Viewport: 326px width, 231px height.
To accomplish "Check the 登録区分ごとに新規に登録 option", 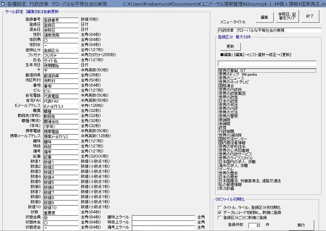I will click(x=220, y=218).
